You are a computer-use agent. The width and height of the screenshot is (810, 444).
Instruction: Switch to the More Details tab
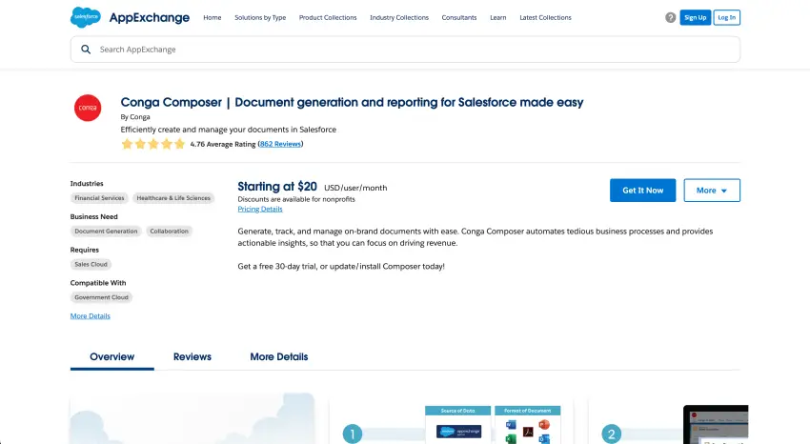pos(278,356)
